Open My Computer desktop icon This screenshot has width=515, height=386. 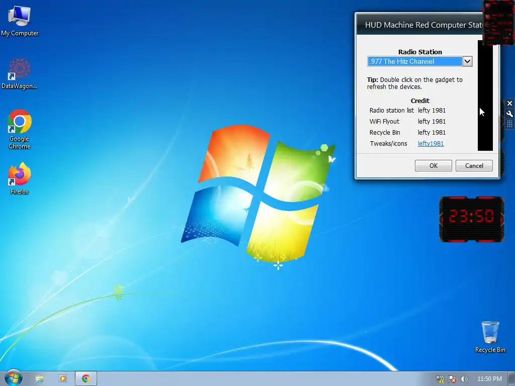tap(20, 21)
